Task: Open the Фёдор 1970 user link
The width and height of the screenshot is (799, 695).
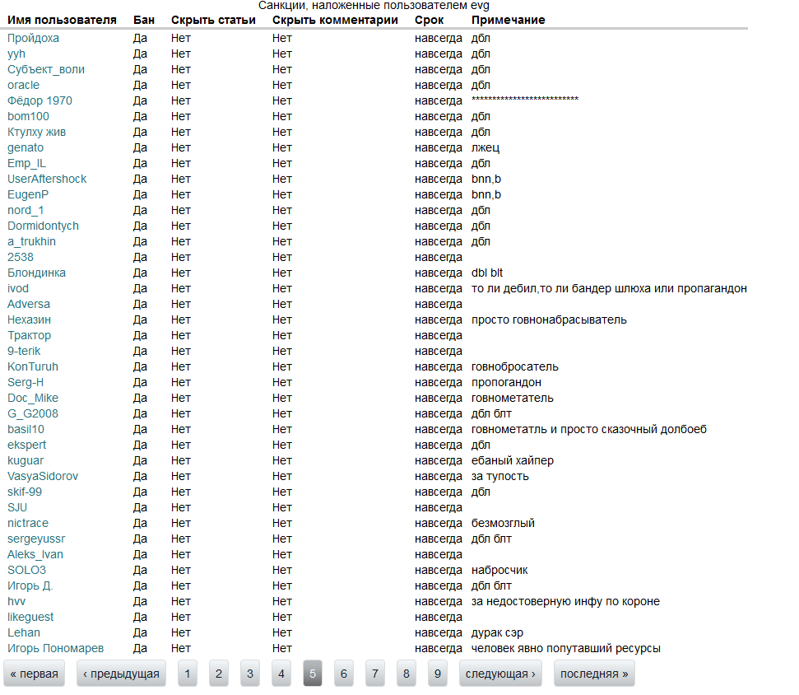Action: pos(39,100)
